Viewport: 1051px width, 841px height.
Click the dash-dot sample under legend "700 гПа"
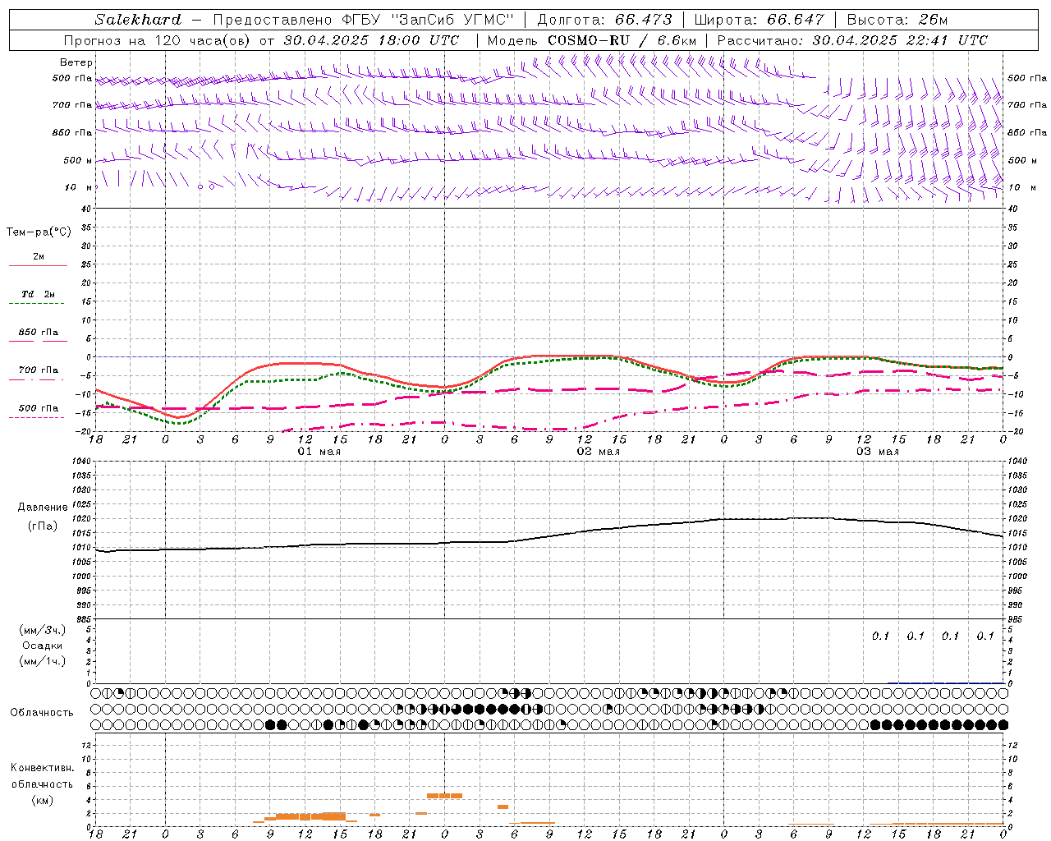click(x=36, y=379)
